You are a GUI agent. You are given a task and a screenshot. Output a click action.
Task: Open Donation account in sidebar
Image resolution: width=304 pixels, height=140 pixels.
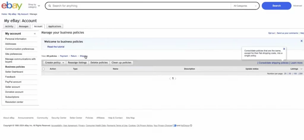14,92
